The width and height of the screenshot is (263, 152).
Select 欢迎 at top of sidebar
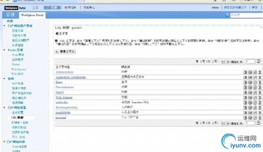pyautogui.click(x=10, y=21)
